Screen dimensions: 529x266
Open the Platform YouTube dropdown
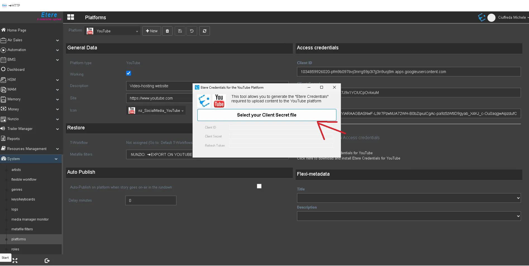(x=113, y=31)
